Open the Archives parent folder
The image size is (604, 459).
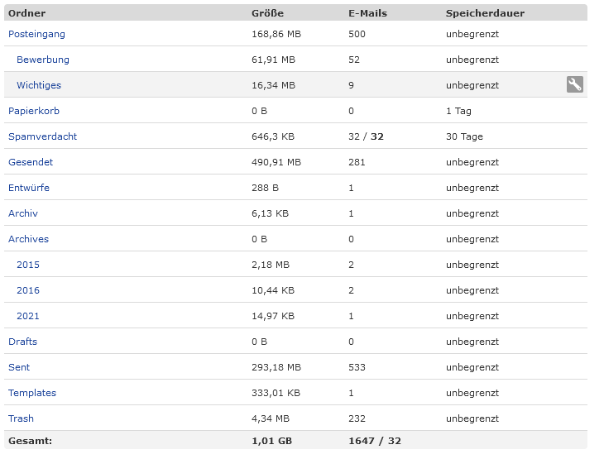pos(28,239)
